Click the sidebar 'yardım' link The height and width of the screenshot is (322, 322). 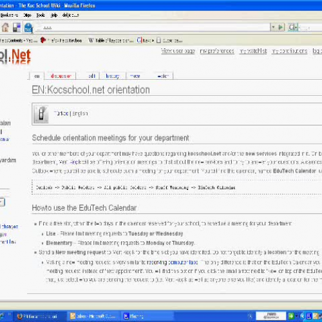pos(8,160)
